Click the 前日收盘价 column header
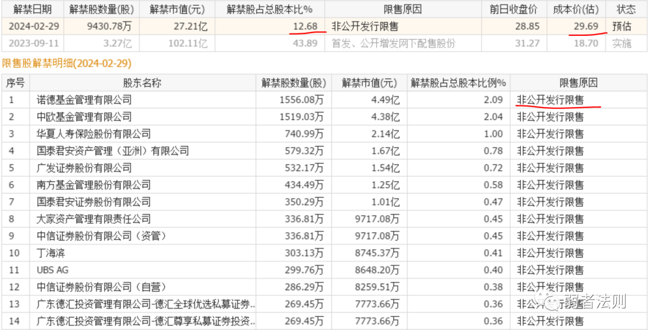The image size is (648, 330). click(x=514, y=9)
